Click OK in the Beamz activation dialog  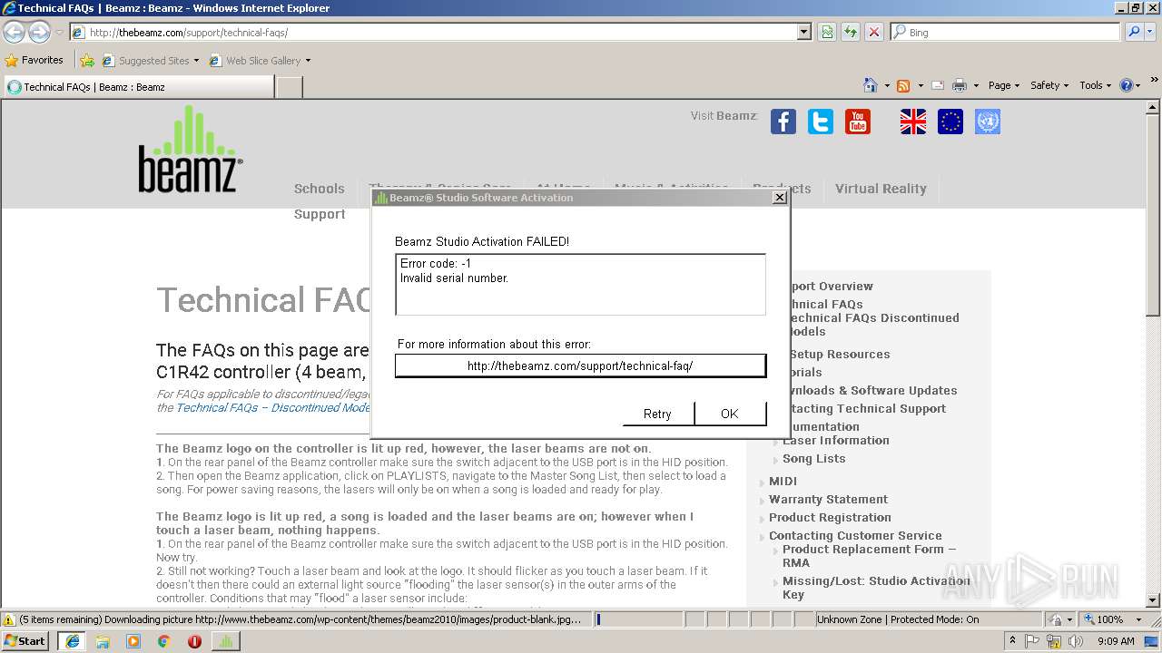[x=730, y=414]
